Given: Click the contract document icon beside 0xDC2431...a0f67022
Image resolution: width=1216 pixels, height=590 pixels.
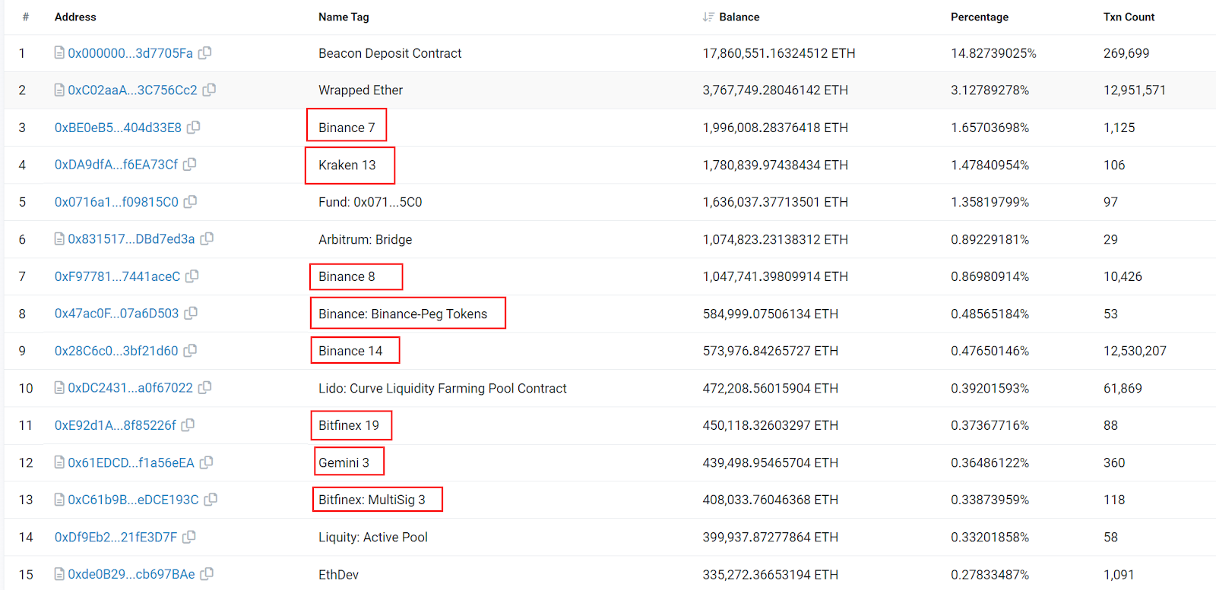Looking at the screenshot, I should tap(59, 387).
